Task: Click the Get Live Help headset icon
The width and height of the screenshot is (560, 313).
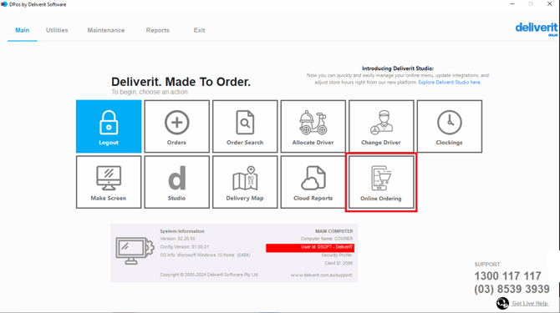Action: click(x=502, y=303)
